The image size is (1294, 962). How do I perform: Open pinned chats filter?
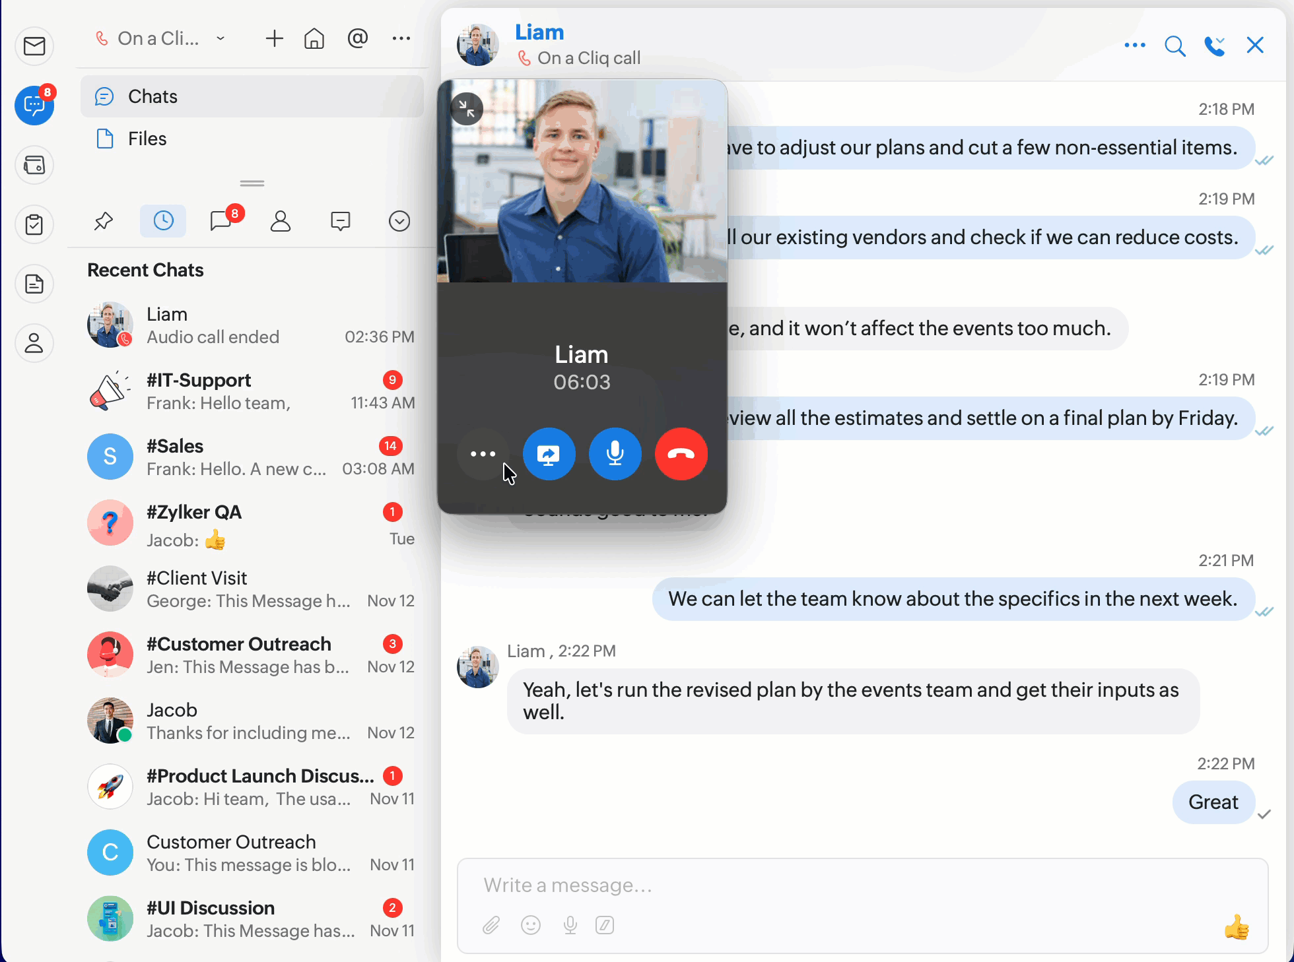pyautogui.click(x=104, y=221)
